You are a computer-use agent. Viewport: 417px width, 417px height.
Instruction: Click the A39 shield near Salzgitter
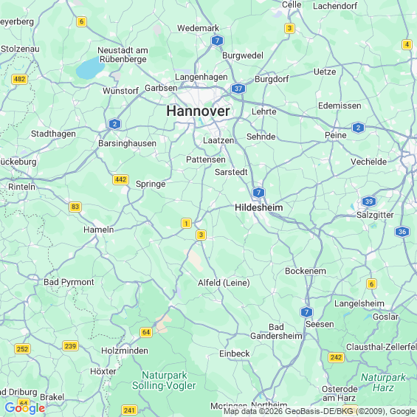(369, 201)
